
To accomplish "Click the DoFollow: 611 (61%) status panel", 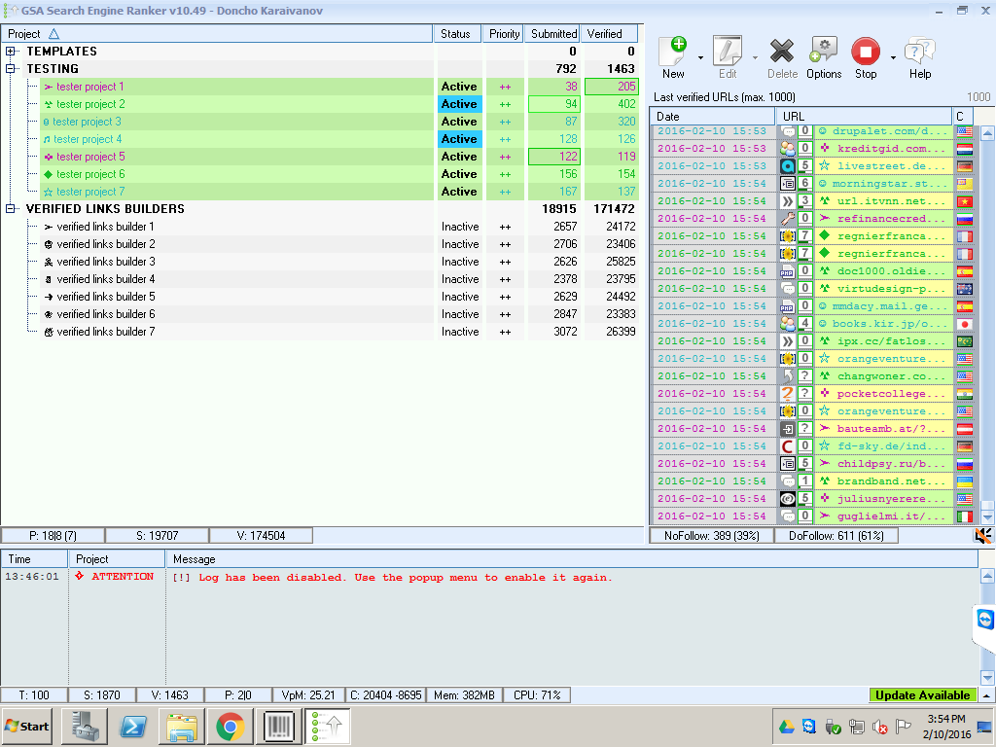I will tap(836, 536).
